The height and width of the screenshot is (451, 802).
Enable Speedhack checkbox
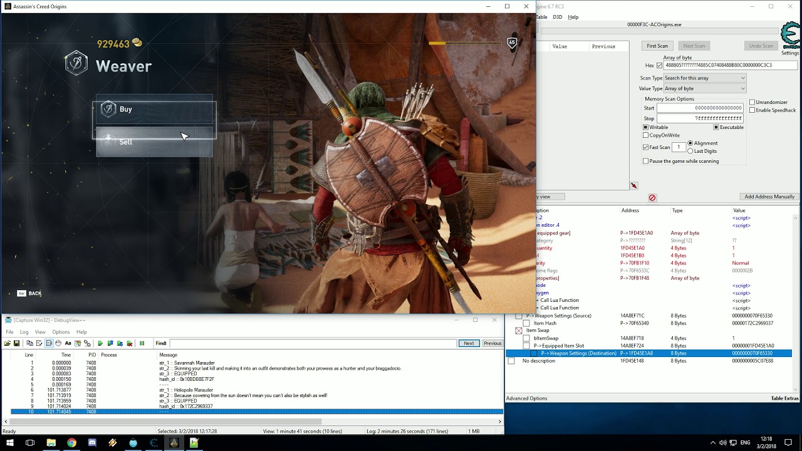[753, 110]
